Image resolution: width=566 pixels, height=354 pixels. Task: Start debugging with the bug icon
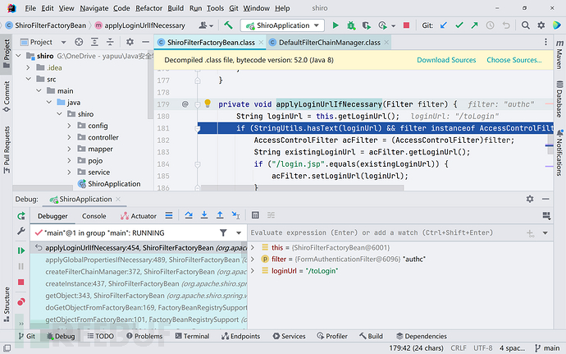(351, 25)
